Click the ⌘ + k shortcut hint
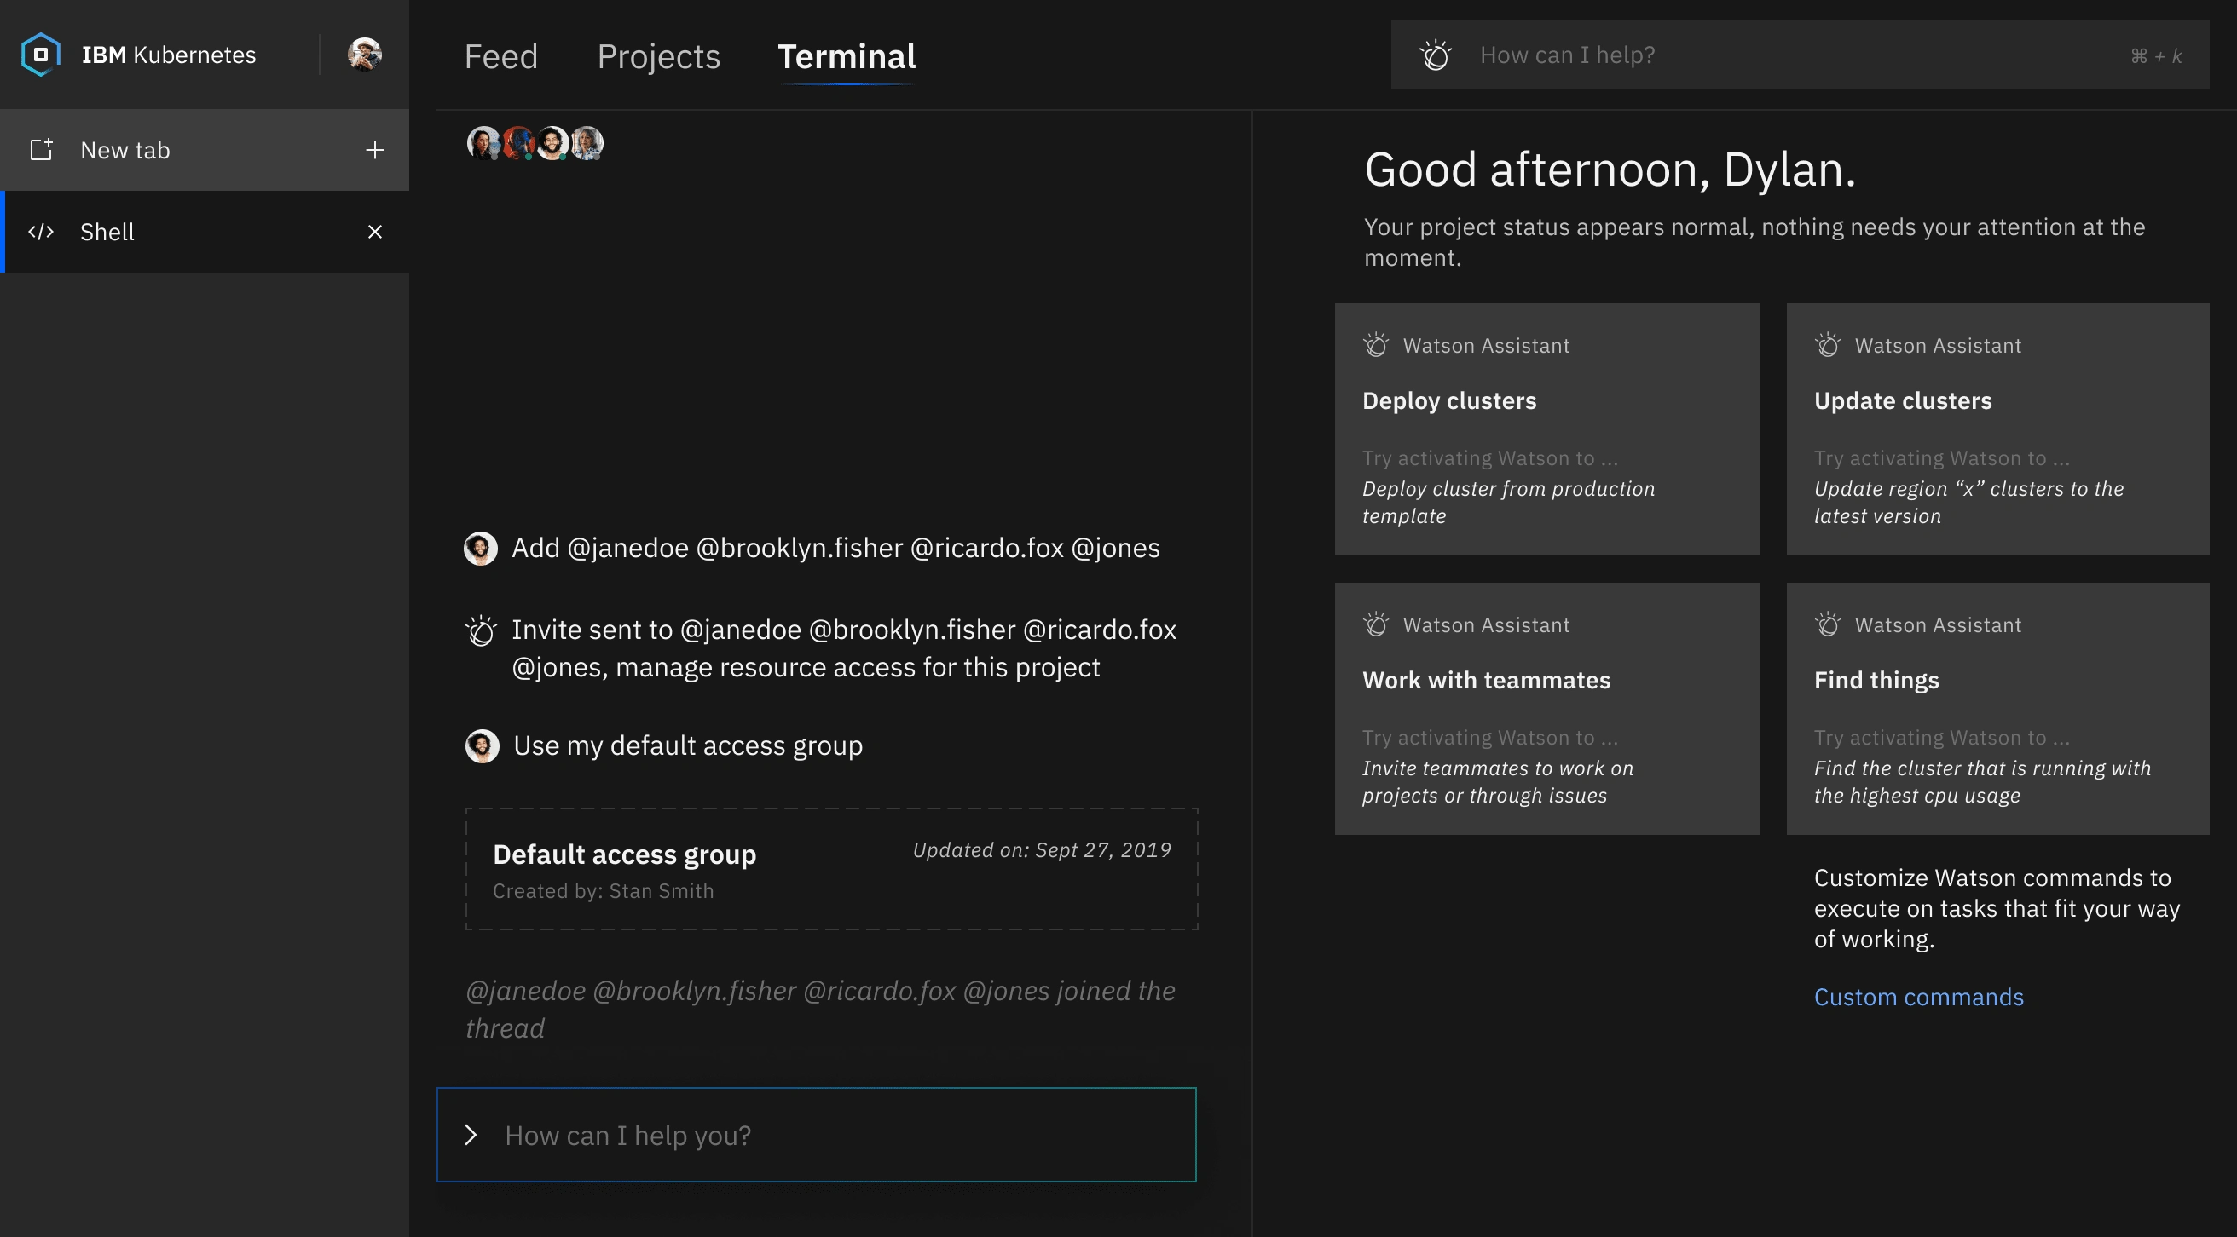The height and width of the screenshot is (1237, 2237). pos(2156,55)
